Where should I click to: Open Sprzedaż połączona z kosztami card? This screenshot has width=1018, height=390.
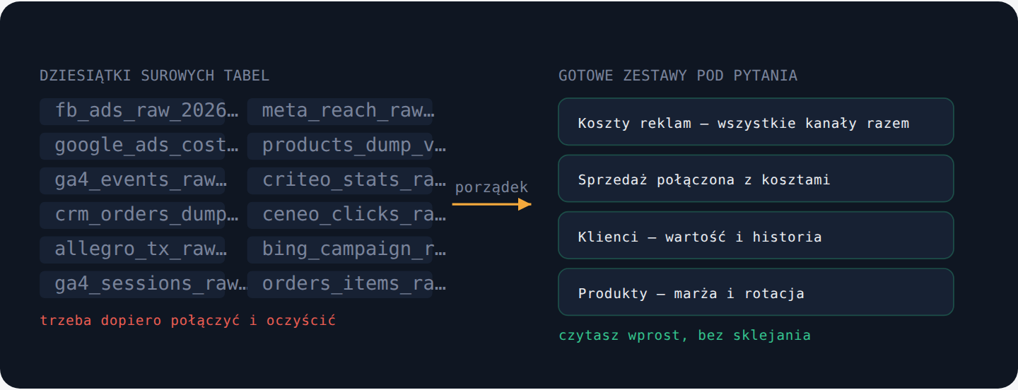756,179
